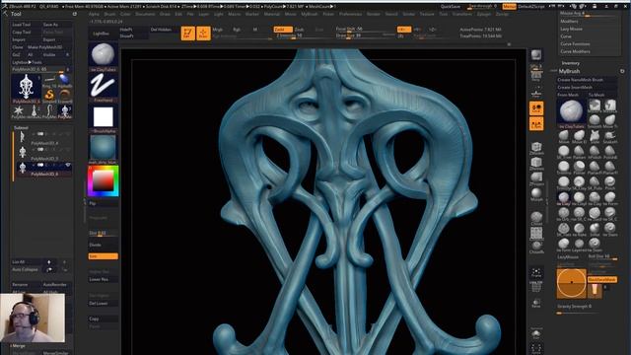The image size is (631, 355).
Task: Enable Zsub mode
Action: (x=300, y=30)
